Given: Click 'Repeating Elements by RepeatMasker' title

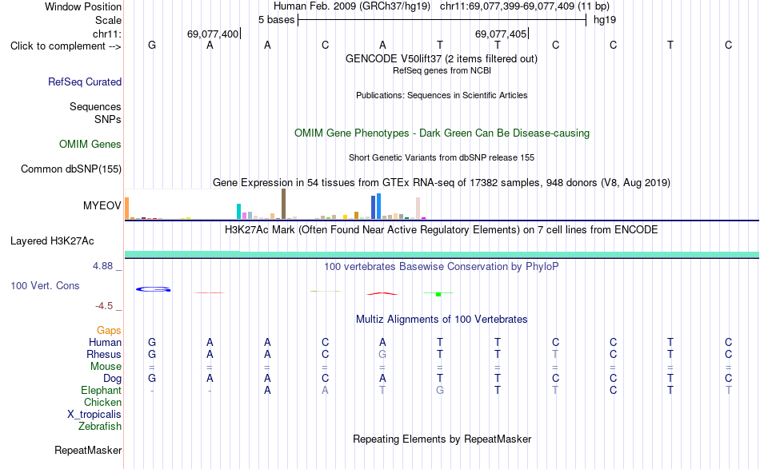Looking at the screenshot, I should click(442, 439).
